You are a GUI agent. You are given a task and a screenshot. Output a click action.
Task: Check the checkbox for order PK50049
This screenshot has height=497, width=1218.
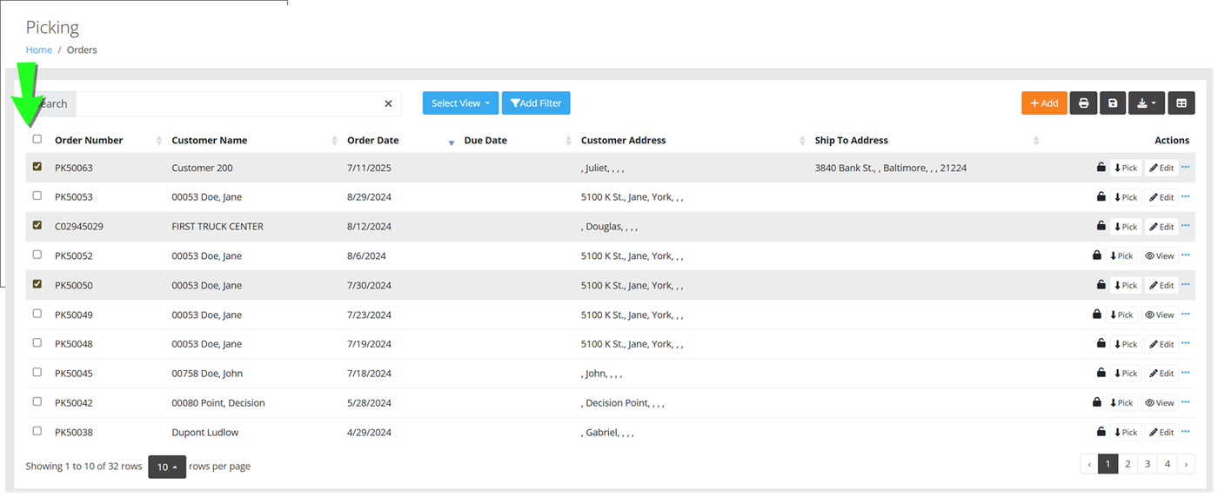point(37,314)
